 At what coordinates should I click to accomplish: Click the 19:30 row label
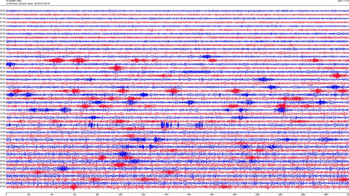[3, 157]
